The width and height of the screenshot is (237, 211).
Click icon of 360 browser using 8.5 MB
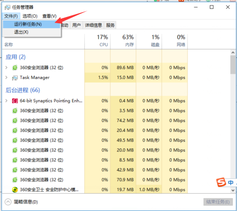(x=15, y=160)
